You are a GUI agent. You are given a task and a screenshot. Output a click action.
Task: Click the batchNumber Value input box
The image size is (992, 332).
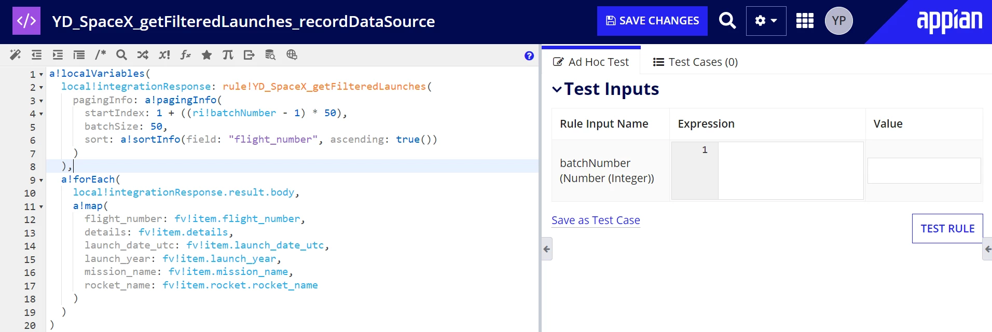924,171
